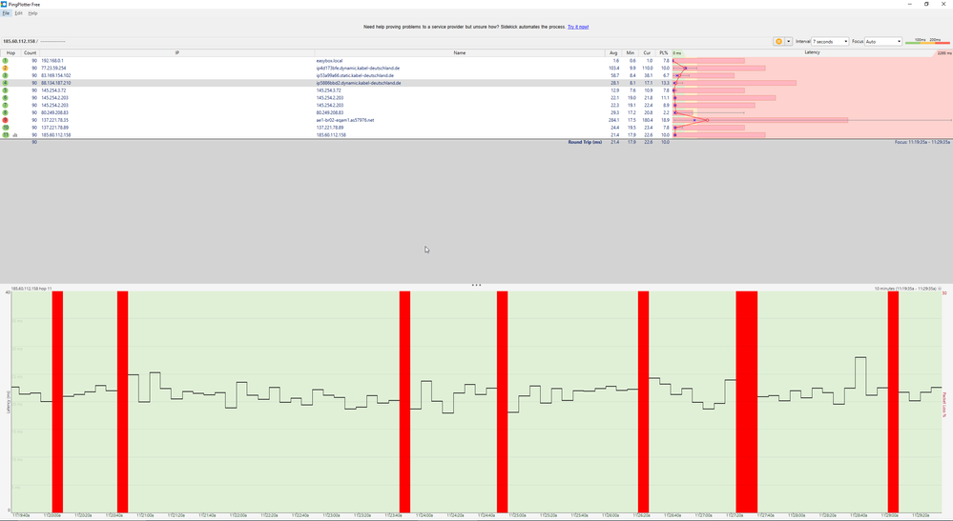Select IP 145.254.3.72 in the IP column
The image size is (953, 521).
coord(52,90)
